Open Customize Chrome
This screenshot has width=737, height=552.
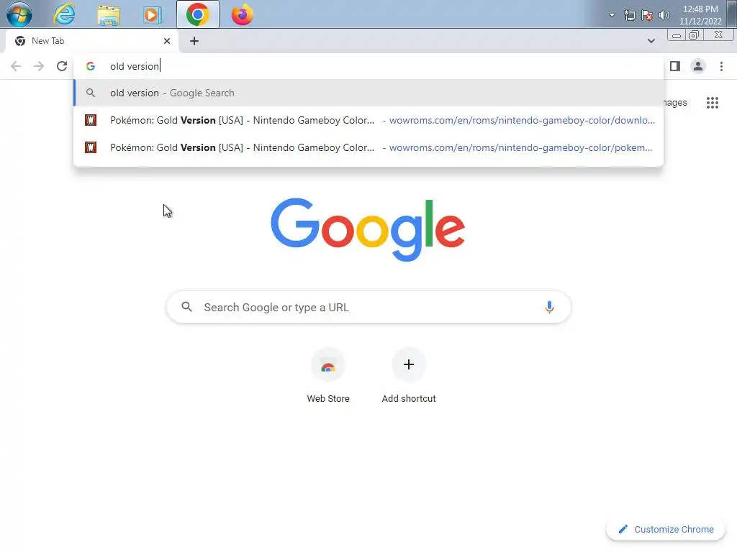666,529
